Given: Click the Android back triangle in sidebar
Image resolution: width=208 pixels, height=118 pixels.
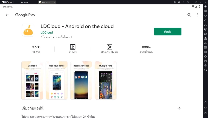Looking at the screenshot, I should click(x=205, y=102).
